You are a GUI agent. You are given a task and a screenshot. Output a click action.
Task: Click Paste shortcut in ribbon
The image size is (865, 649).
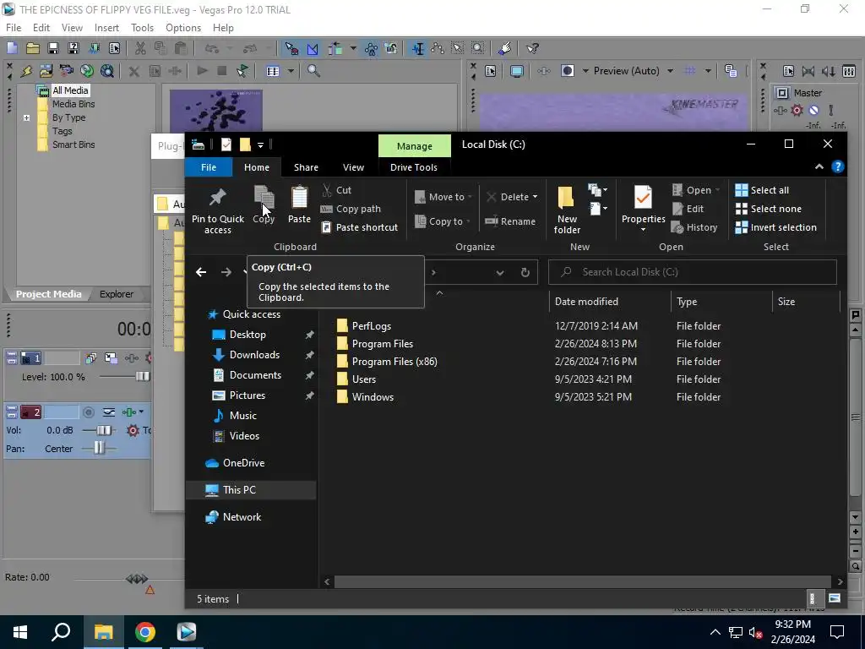(x=360, y=227)
